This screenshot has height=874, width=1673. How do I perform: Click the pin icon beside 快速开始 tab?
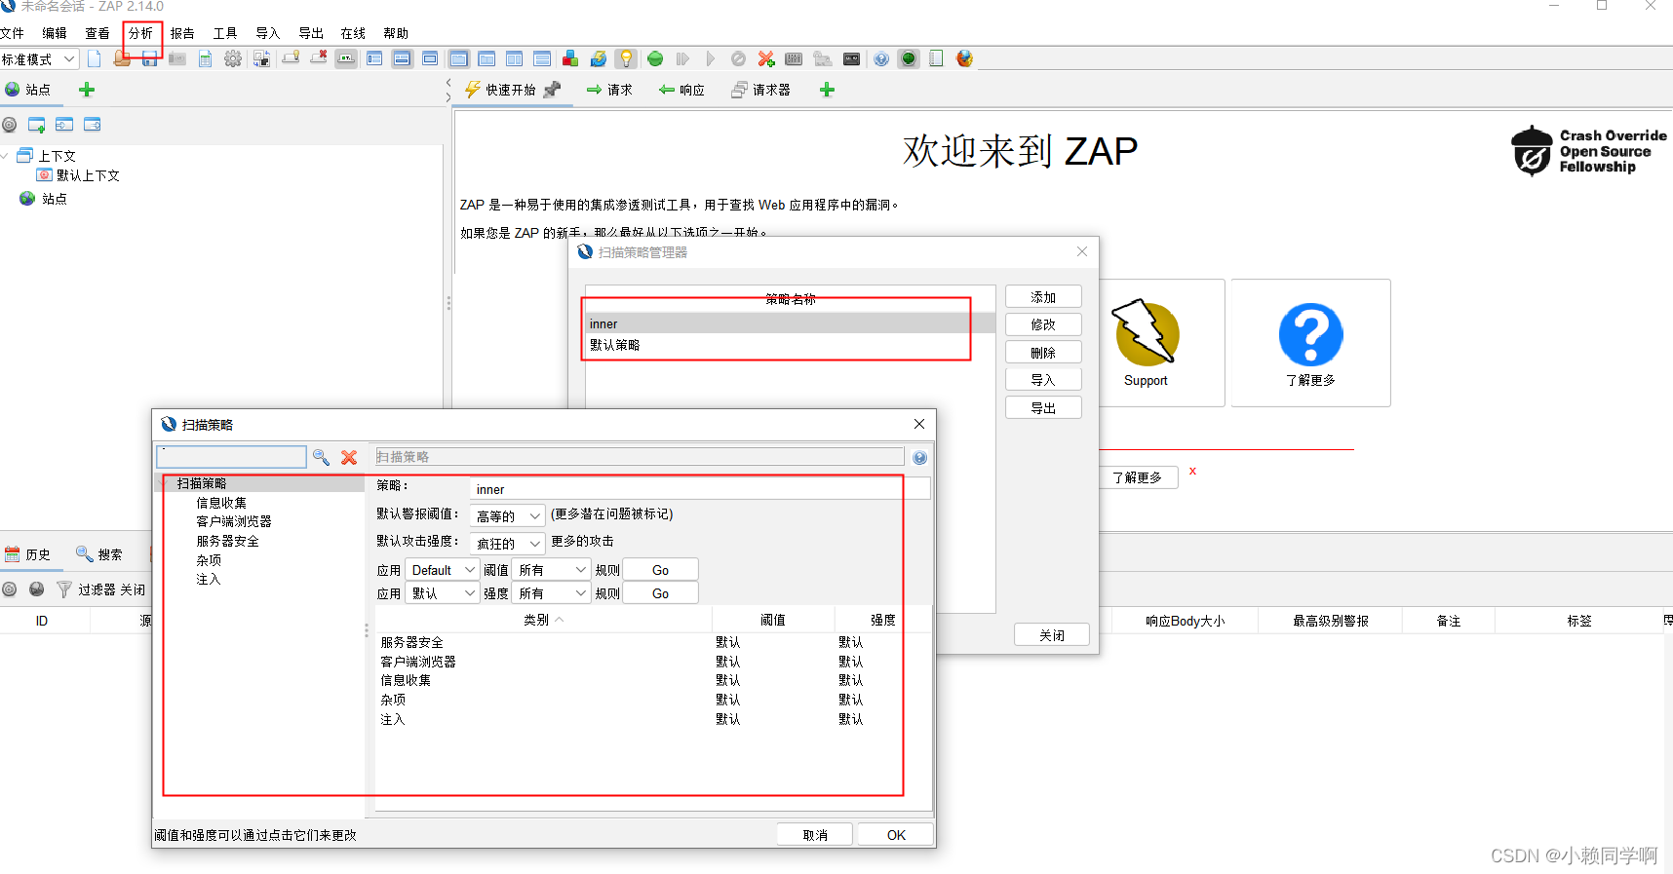552,90
